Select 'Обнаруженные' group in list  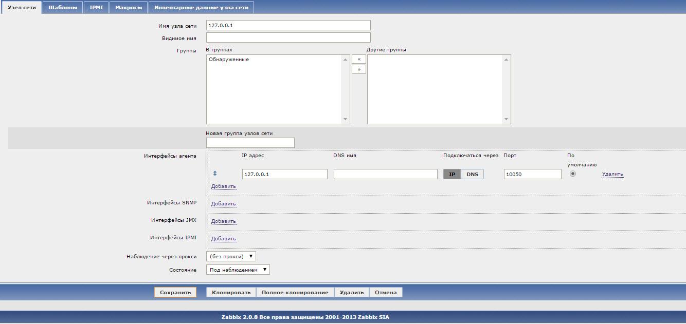tap(229, 60)
